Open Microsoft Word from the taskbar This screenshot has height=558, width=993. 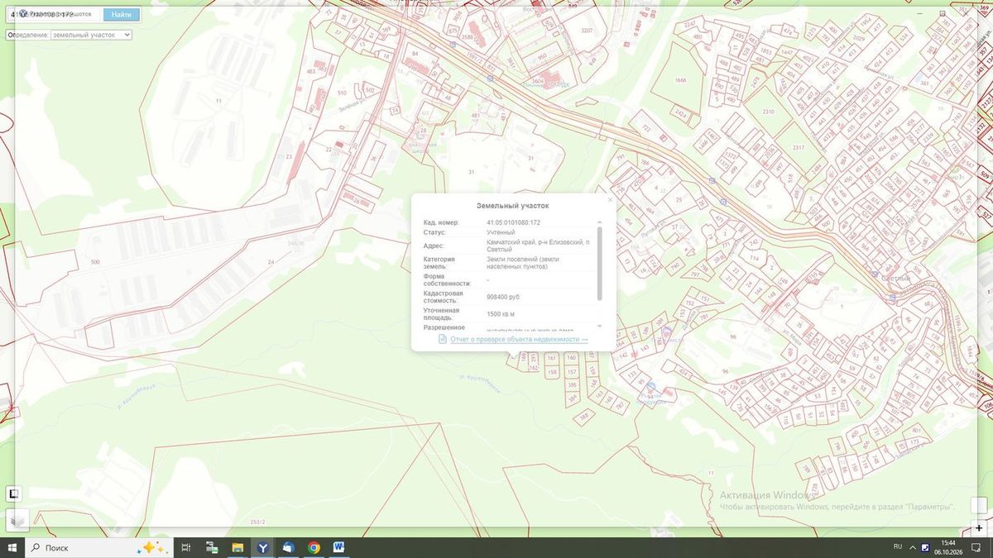click(x=338, y=547)
